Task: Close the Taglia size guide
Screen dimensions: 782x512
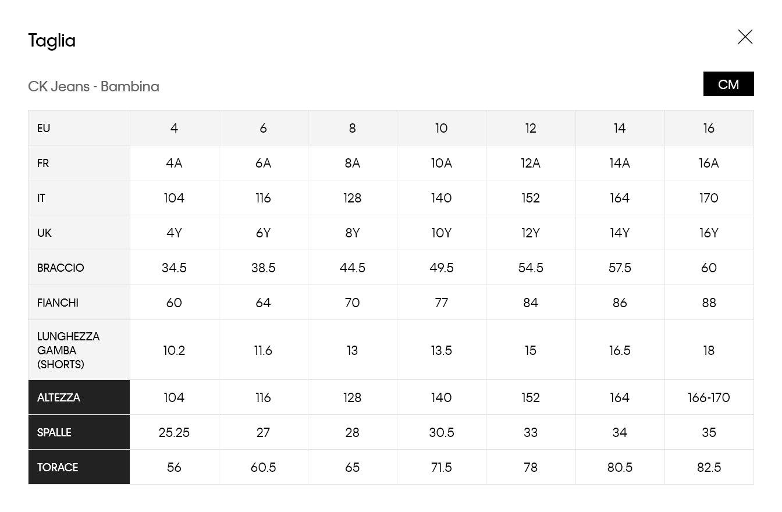Action: [745, 37]
